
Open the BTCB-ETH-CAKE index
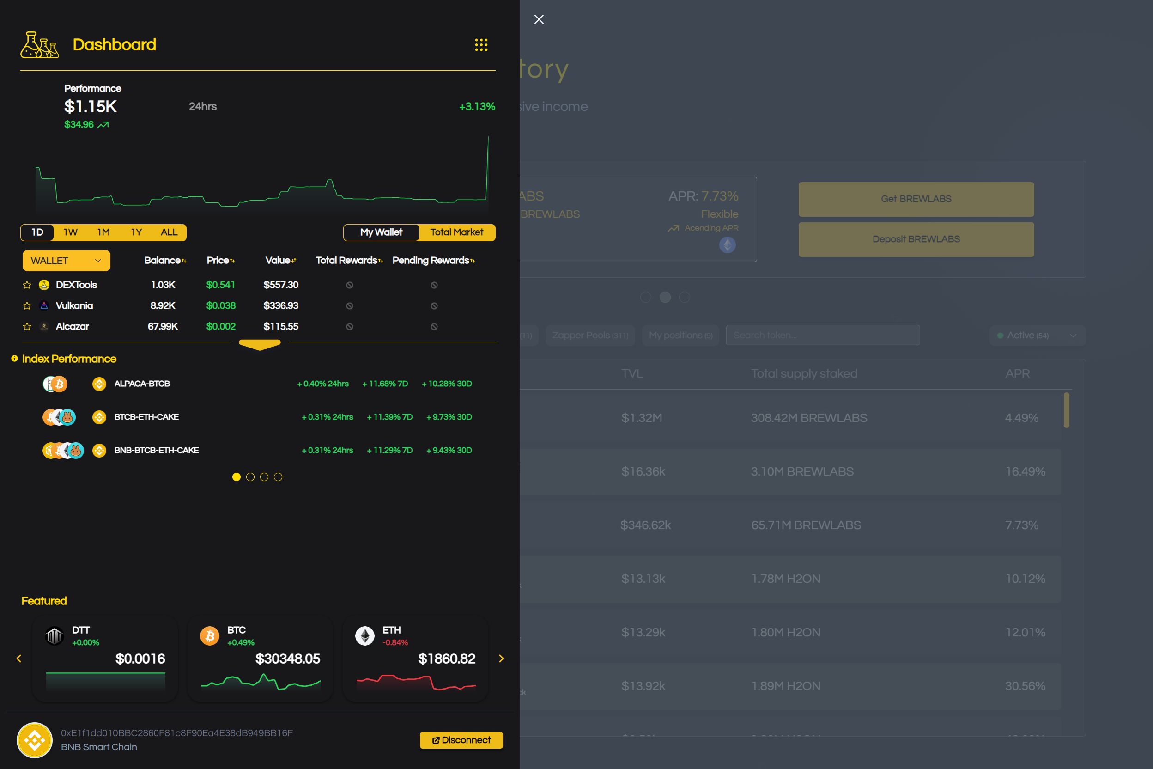pyautogui.click(x=146, y=417)
